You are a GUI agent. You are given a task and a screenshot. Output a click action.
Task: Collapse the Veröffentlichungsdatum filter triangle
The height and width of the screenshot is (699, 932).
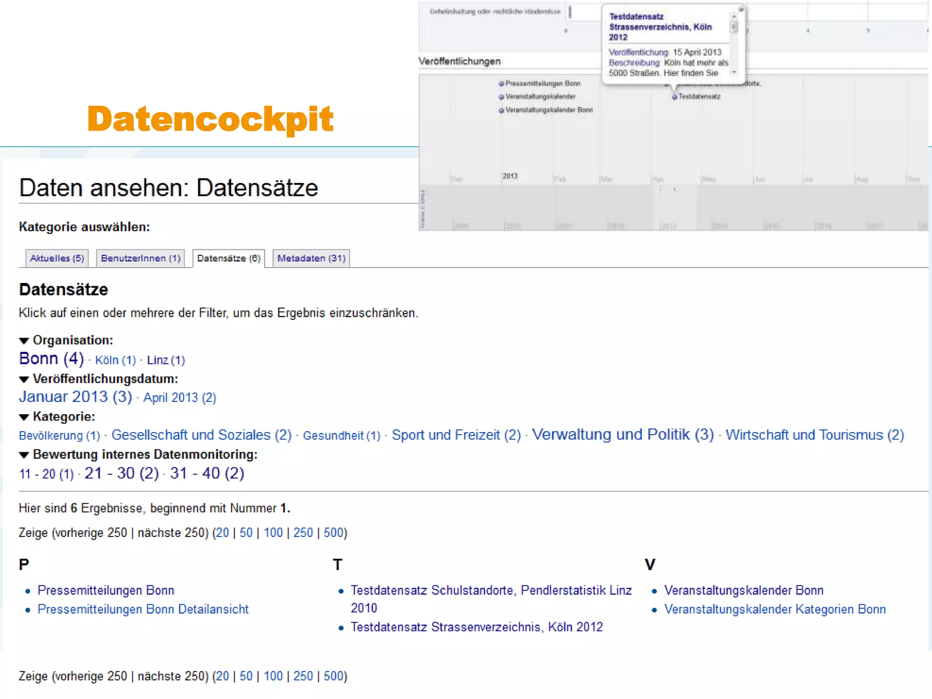[25, 380]
